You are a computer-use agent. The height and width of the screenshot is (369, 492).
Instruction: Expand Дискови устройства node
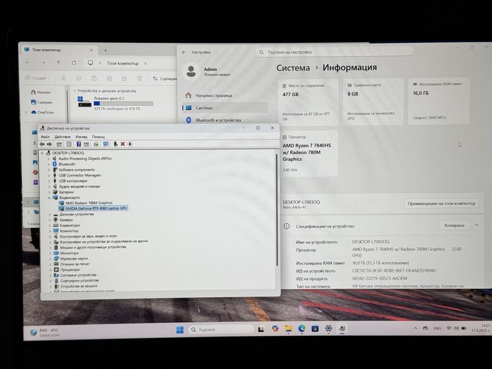tap(50, 215)
